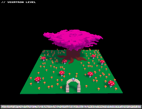Click the "// VOXATRON LEVEL" title text
Viewport: 142px width, 109px height.
click(x=19, y=2)
